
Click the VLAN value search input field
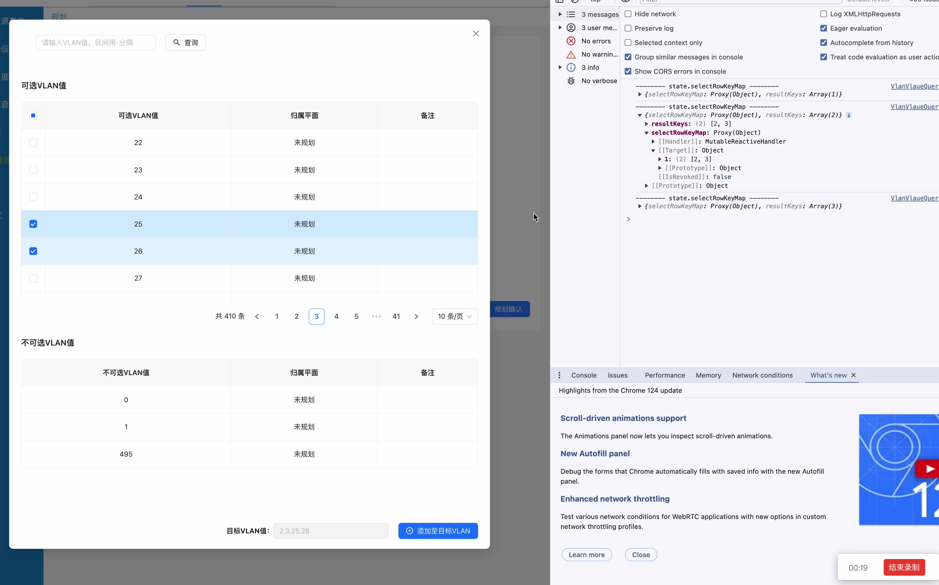pos(96,43)
